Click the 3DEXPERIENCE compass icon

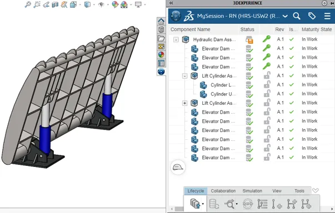tap(176, 16)
